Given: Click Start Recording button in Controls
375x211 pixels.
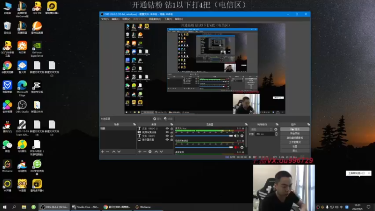Looking at the screenshot, I should click(295, 134).
